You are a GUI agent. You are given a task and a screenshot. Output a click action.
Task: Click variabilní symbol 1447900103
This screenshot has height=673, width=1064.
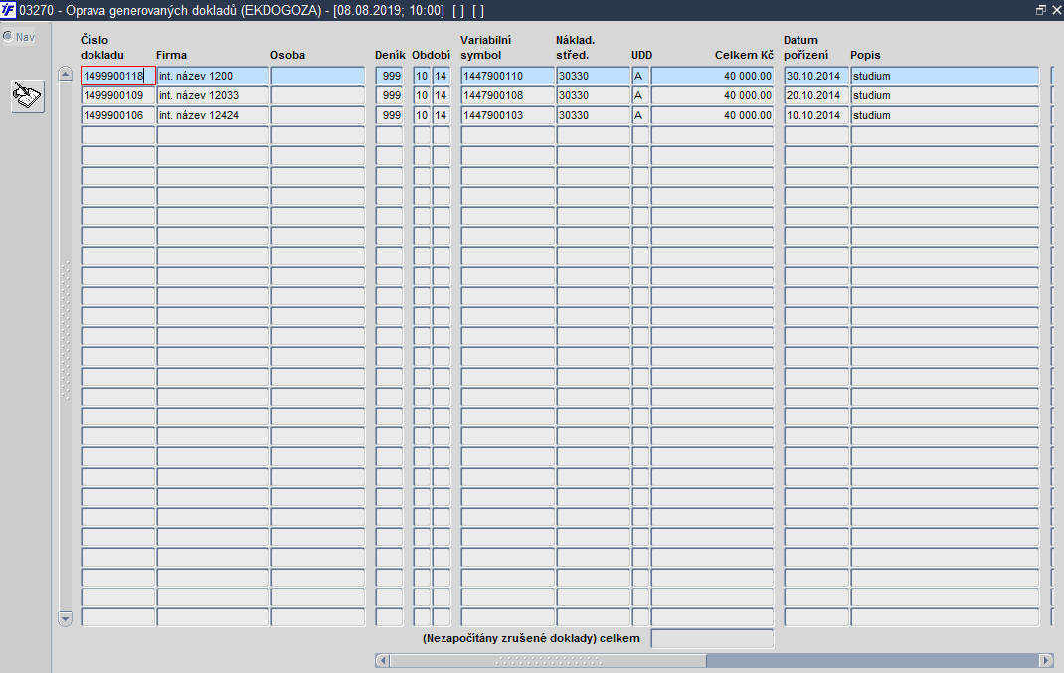click(507, 115)
